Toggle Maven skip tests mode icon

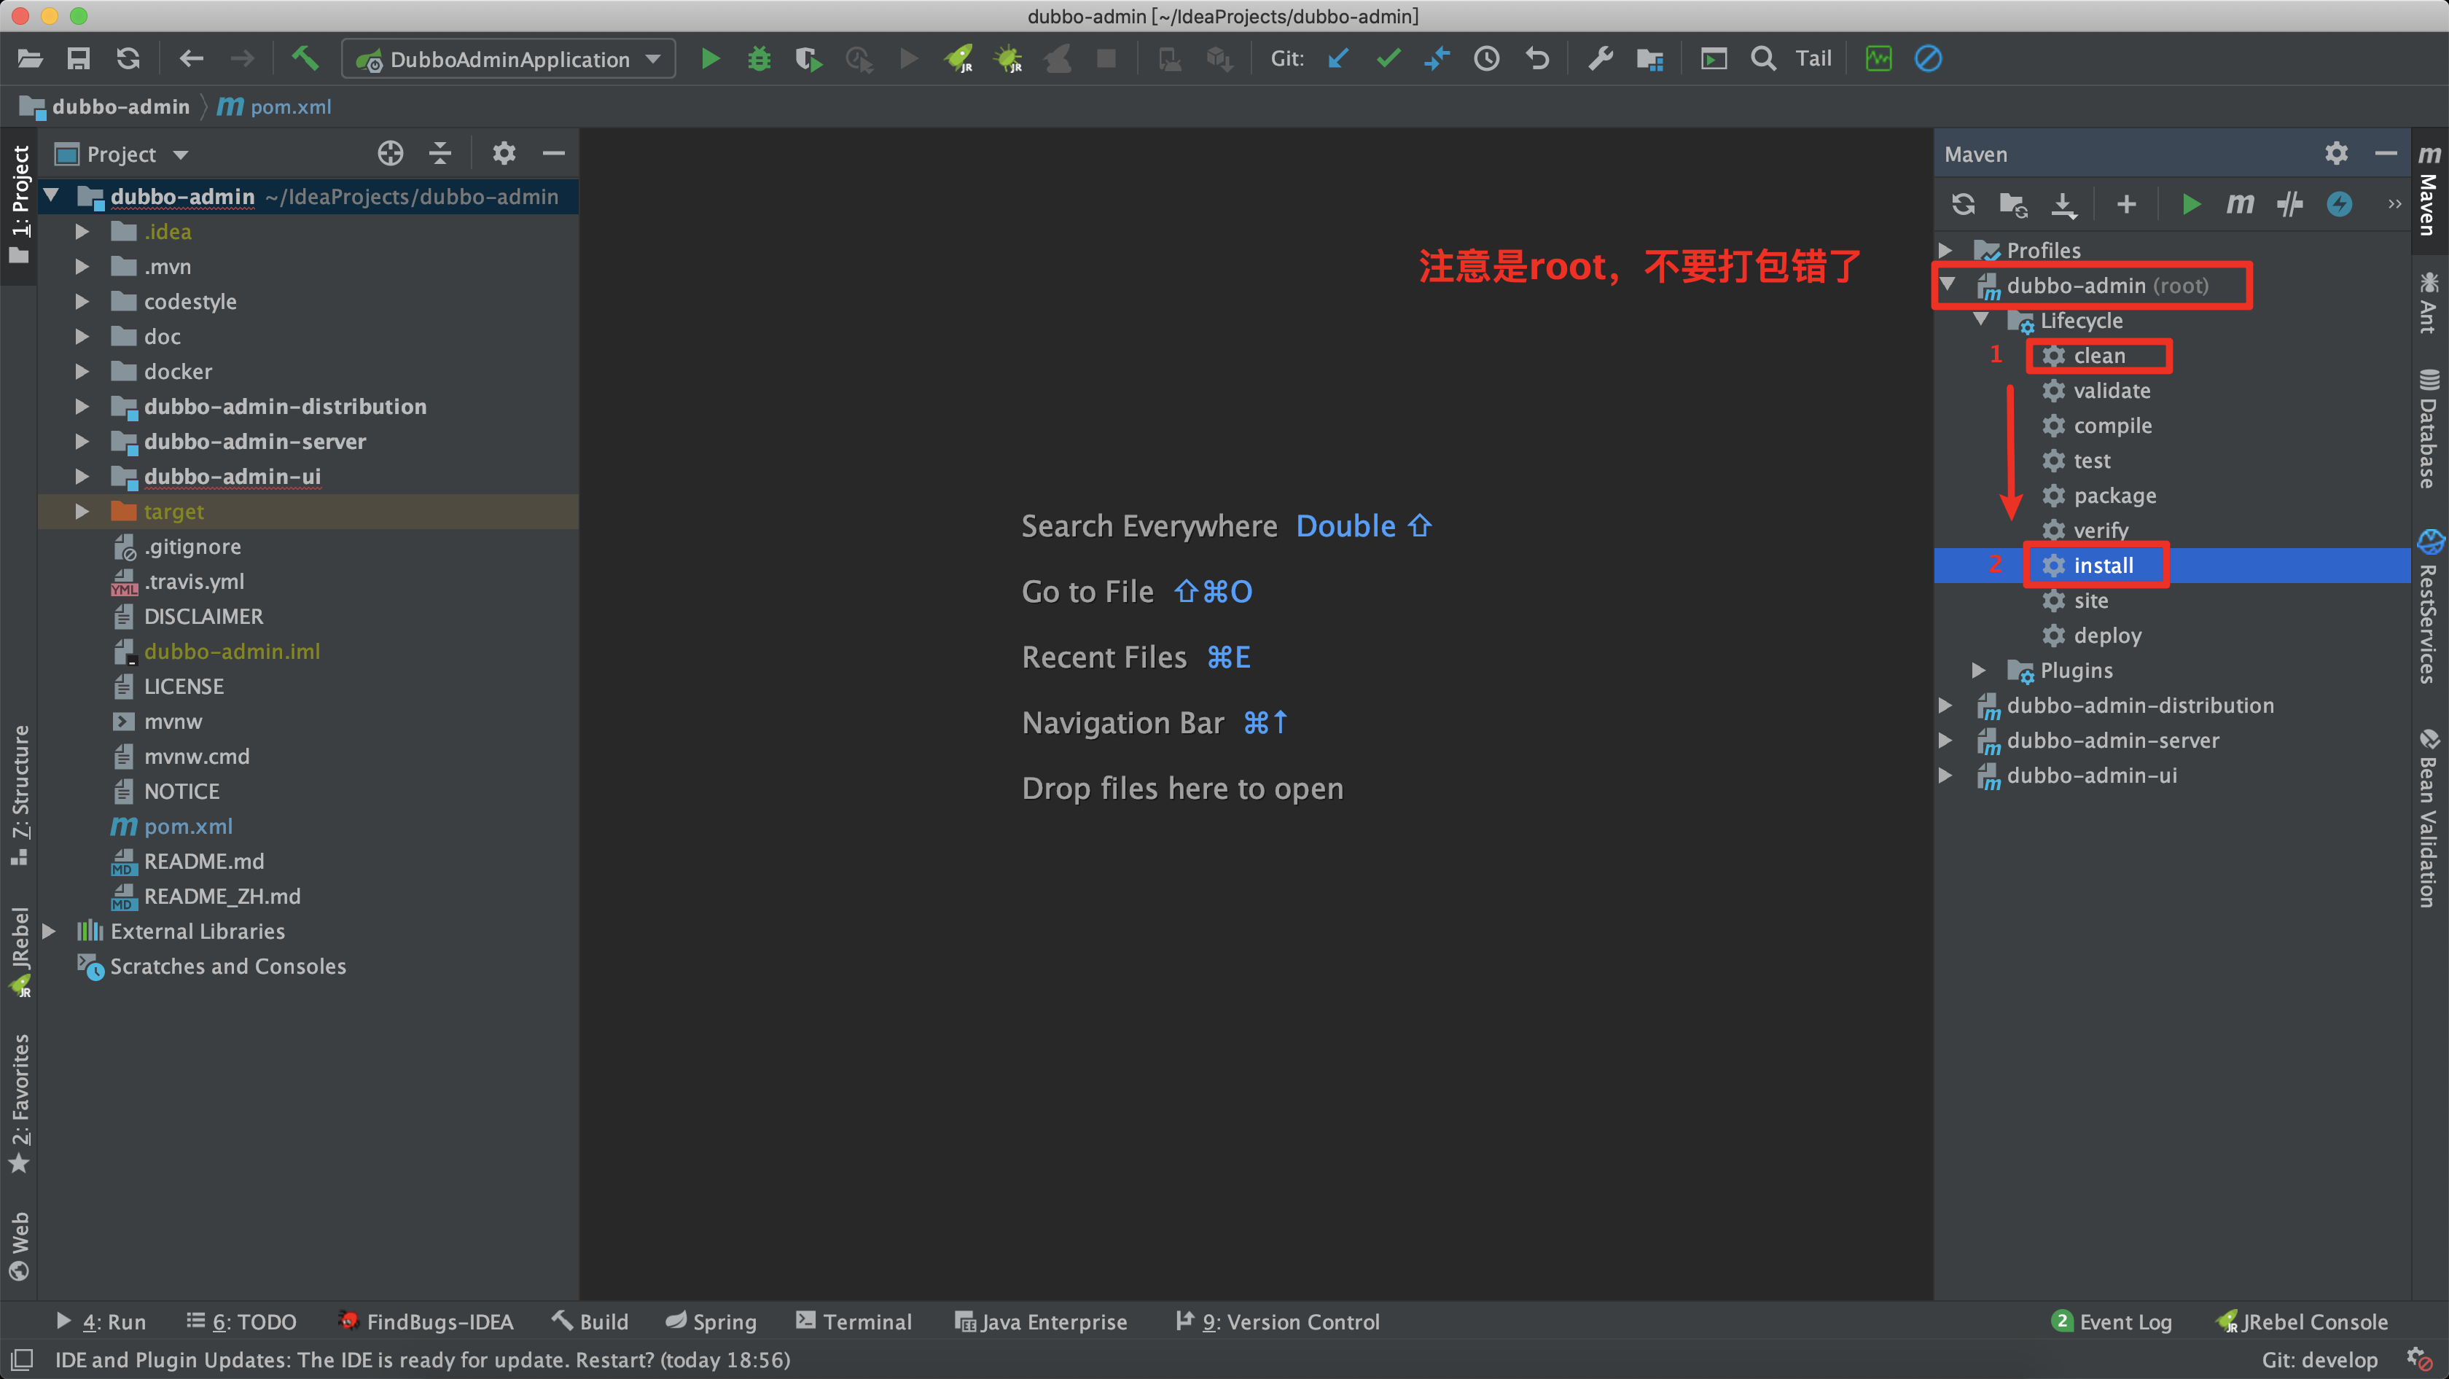tap(2340, 203)
